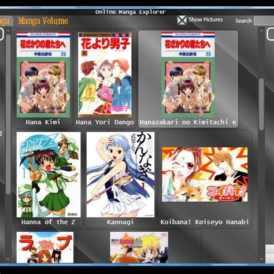Screen dimensions: 274x274
Task: Click the 'Hana Yori Dango' title label
Action: point(105,122)
